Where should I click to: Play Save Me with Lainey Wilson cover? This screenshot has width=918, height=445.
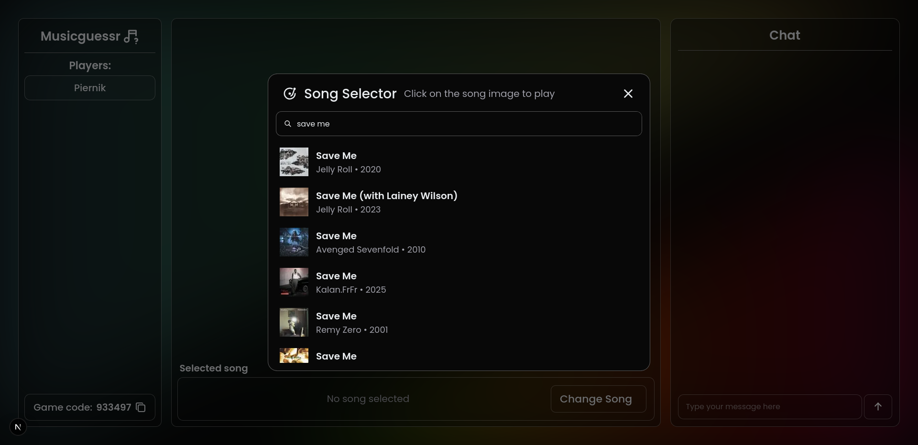point(294,202)
